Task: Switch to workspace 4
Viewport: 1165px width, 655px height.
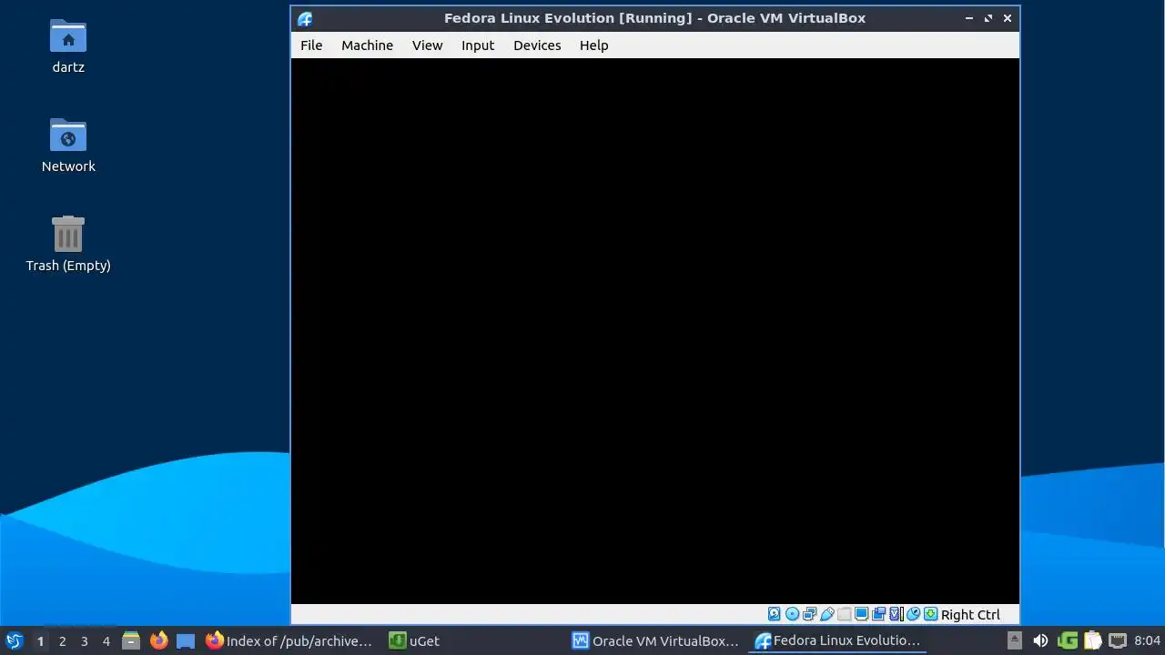Action: tap(106, 641)
